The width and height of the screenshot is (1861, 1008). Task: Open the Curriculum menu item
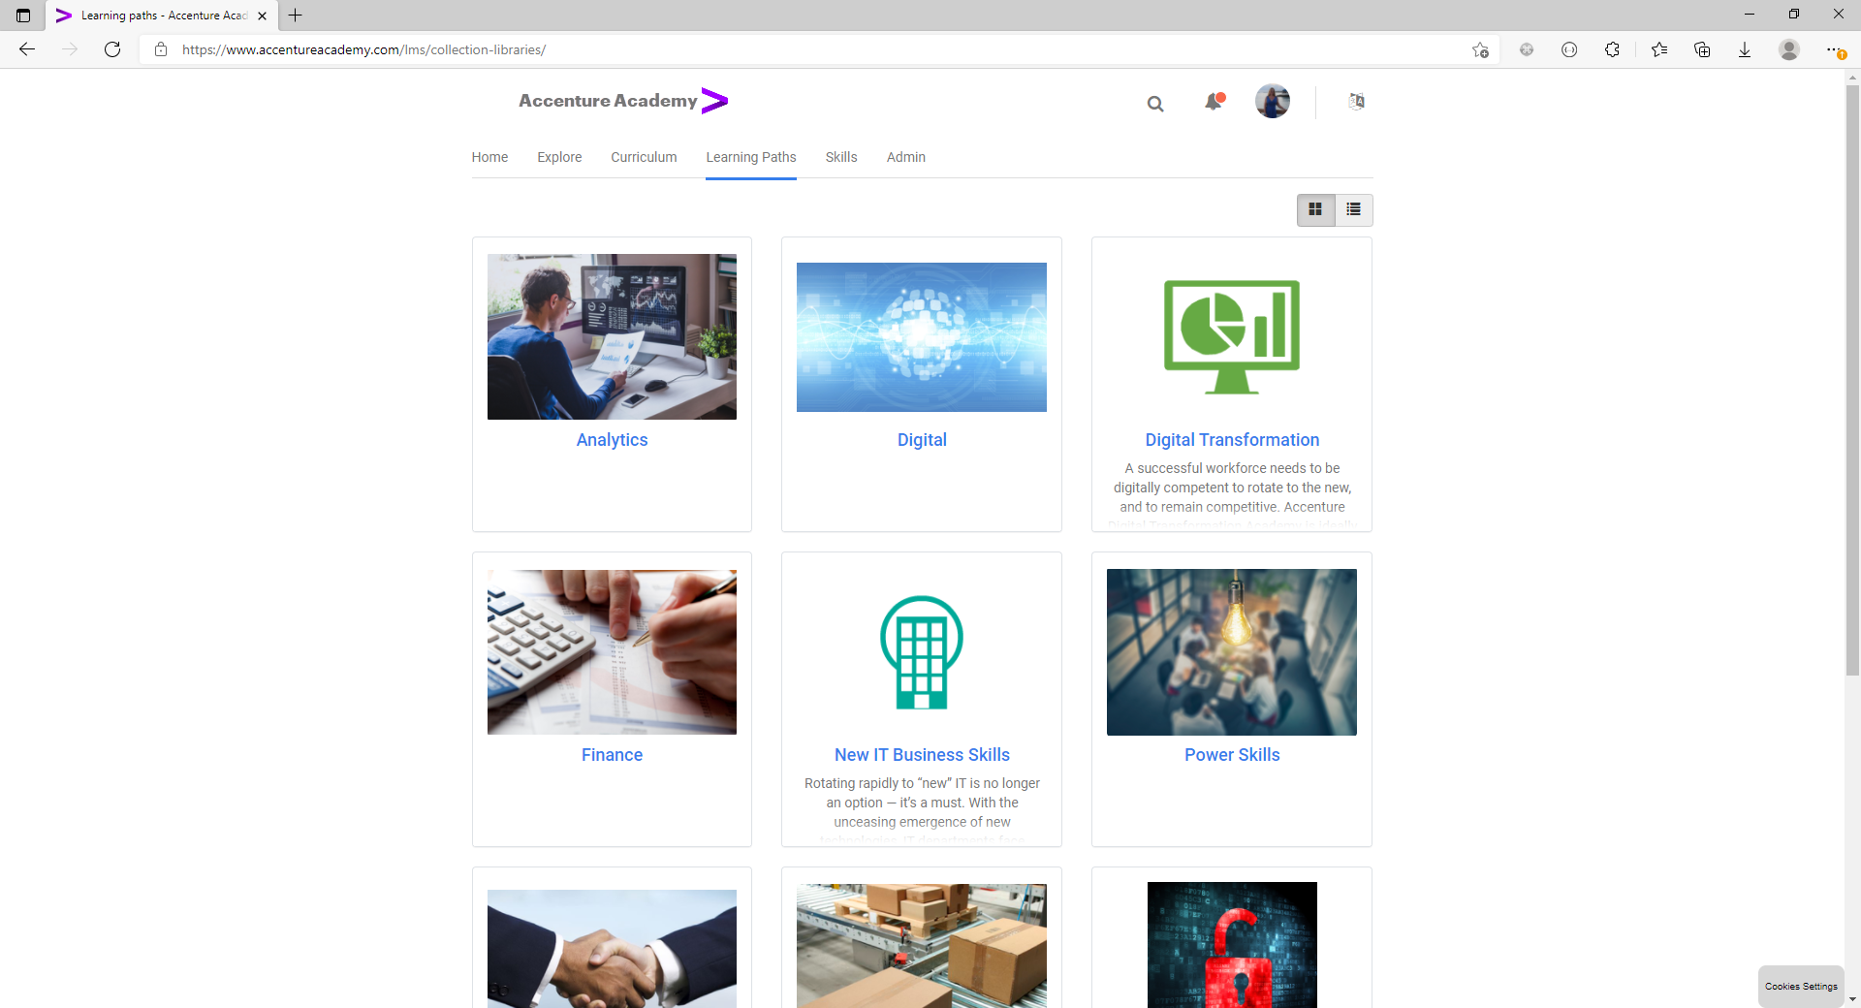(644, 157)
